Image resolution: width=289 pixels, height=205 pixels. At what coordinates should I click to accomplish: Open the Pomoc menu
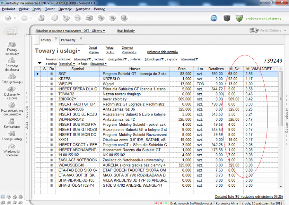[99, 9]
